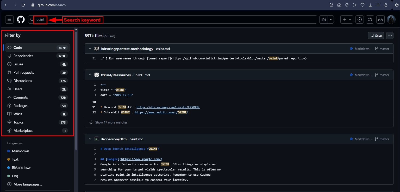Open the three-dot search options menu
400x192 pixels.
coord(390,36)
